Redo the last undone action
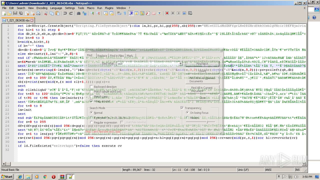Image resolution: width=320 pixels, height=180 pixels. tap(71, 13)
